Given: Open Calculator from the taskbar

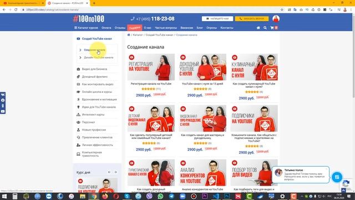Looking at the screenshot, I should (x=15, y=196).
